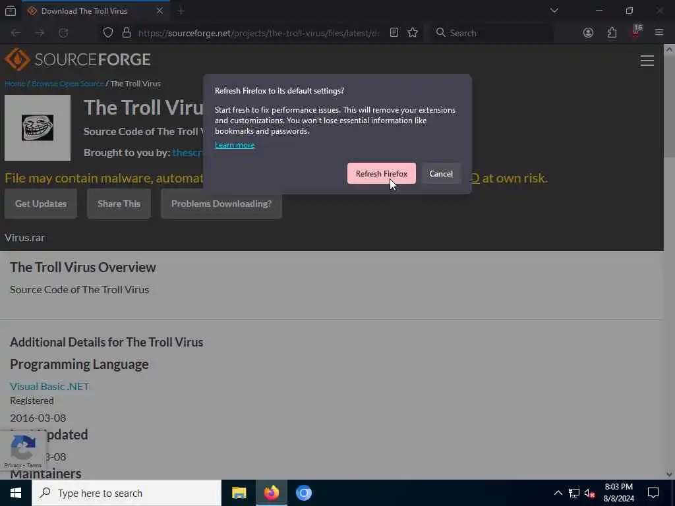Open the Firefox account icon

pyautogui.click(x=588, y=33)
